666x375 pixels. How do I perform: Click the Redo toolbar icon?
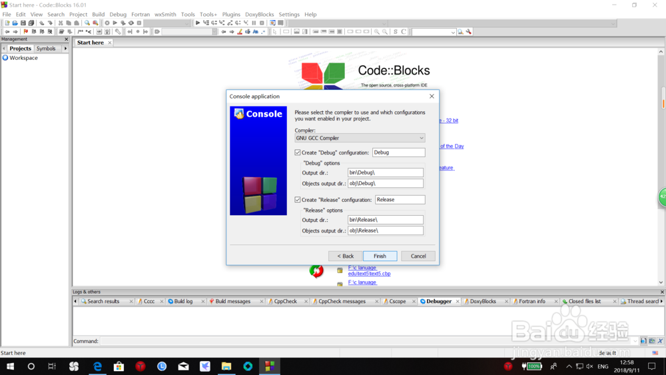pyautogui.click(x=50, y=23)
